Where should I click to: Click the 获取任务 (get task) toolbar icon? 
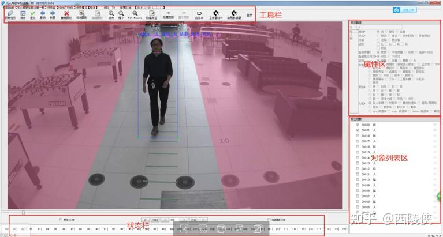(10, 14)
